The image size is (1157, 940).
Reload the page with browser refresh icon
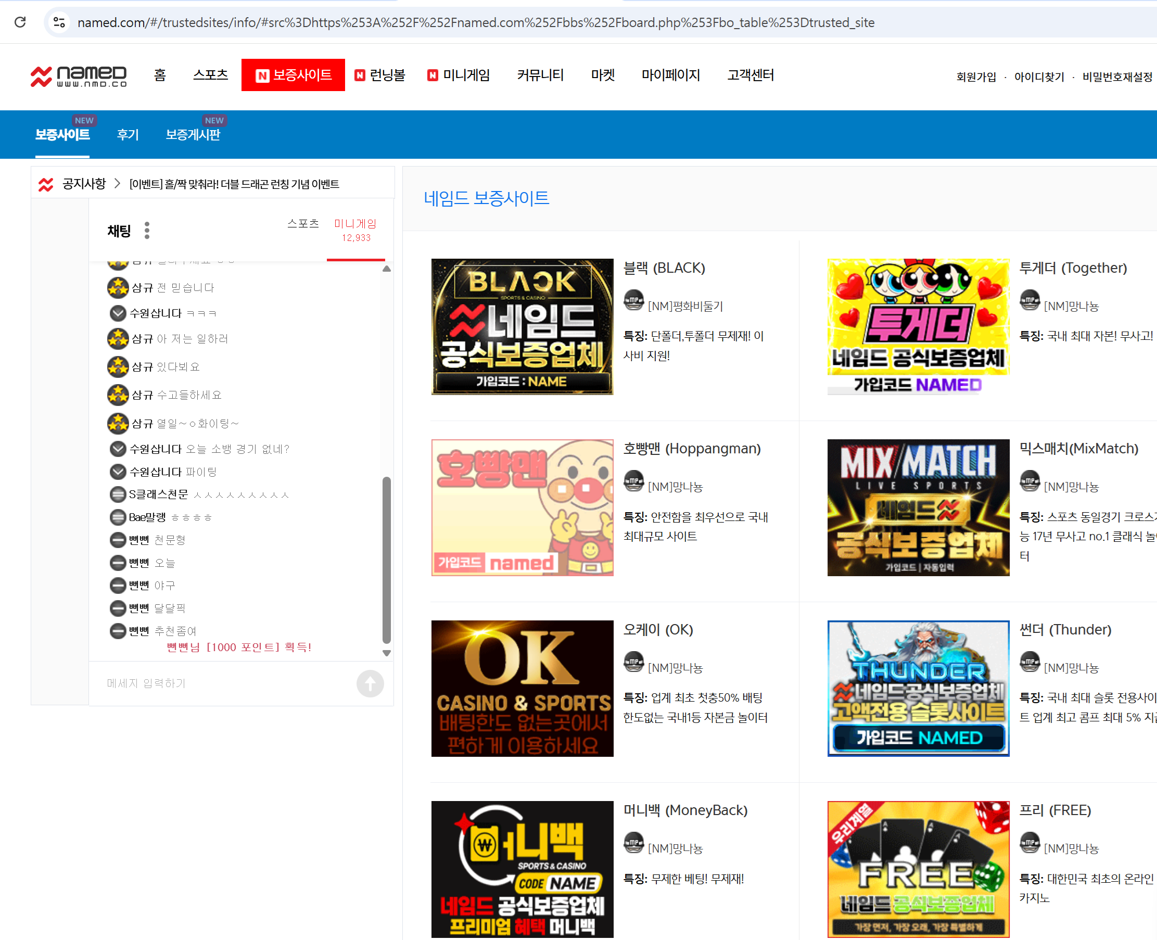click(20, 22)
